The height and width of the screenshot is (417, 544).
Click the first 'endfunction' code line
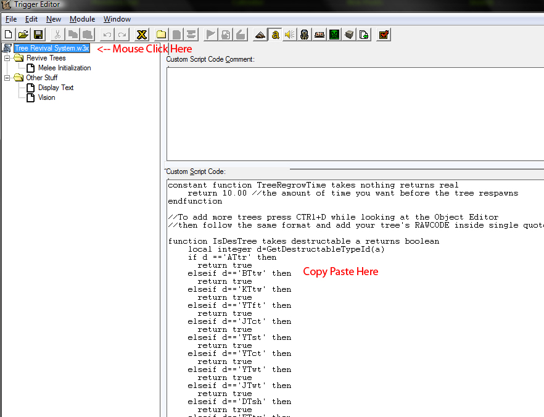coord(195,201)
